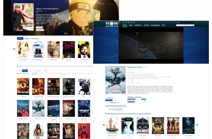Switch to the Новинки tab
Screen dimensions: 212x139
[27, 38]
